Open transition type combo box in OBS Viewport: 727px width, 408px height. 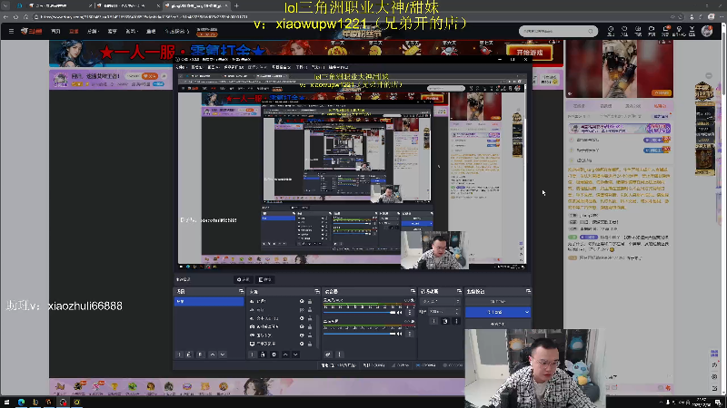pos(440,302)
